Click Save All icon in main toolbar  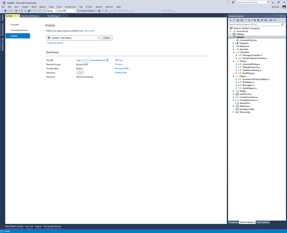click(x=29, y=11)
